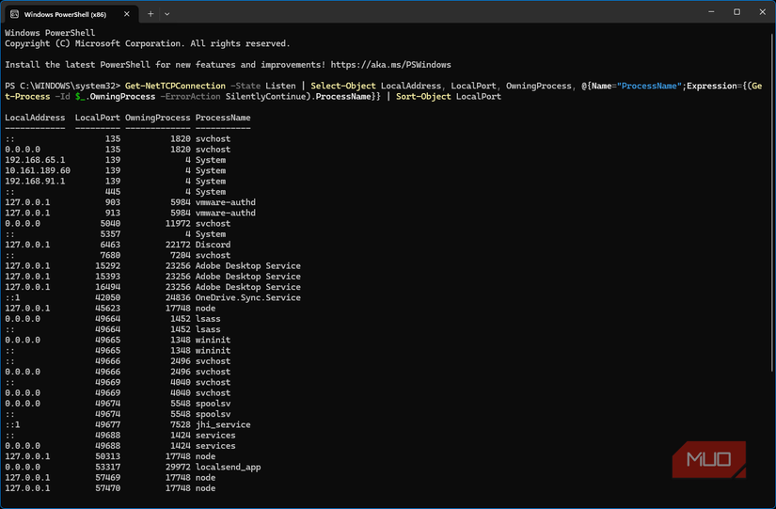This screenshot has height=509, width=776.
Task: Click port value 57469
Action: point(108,478)
